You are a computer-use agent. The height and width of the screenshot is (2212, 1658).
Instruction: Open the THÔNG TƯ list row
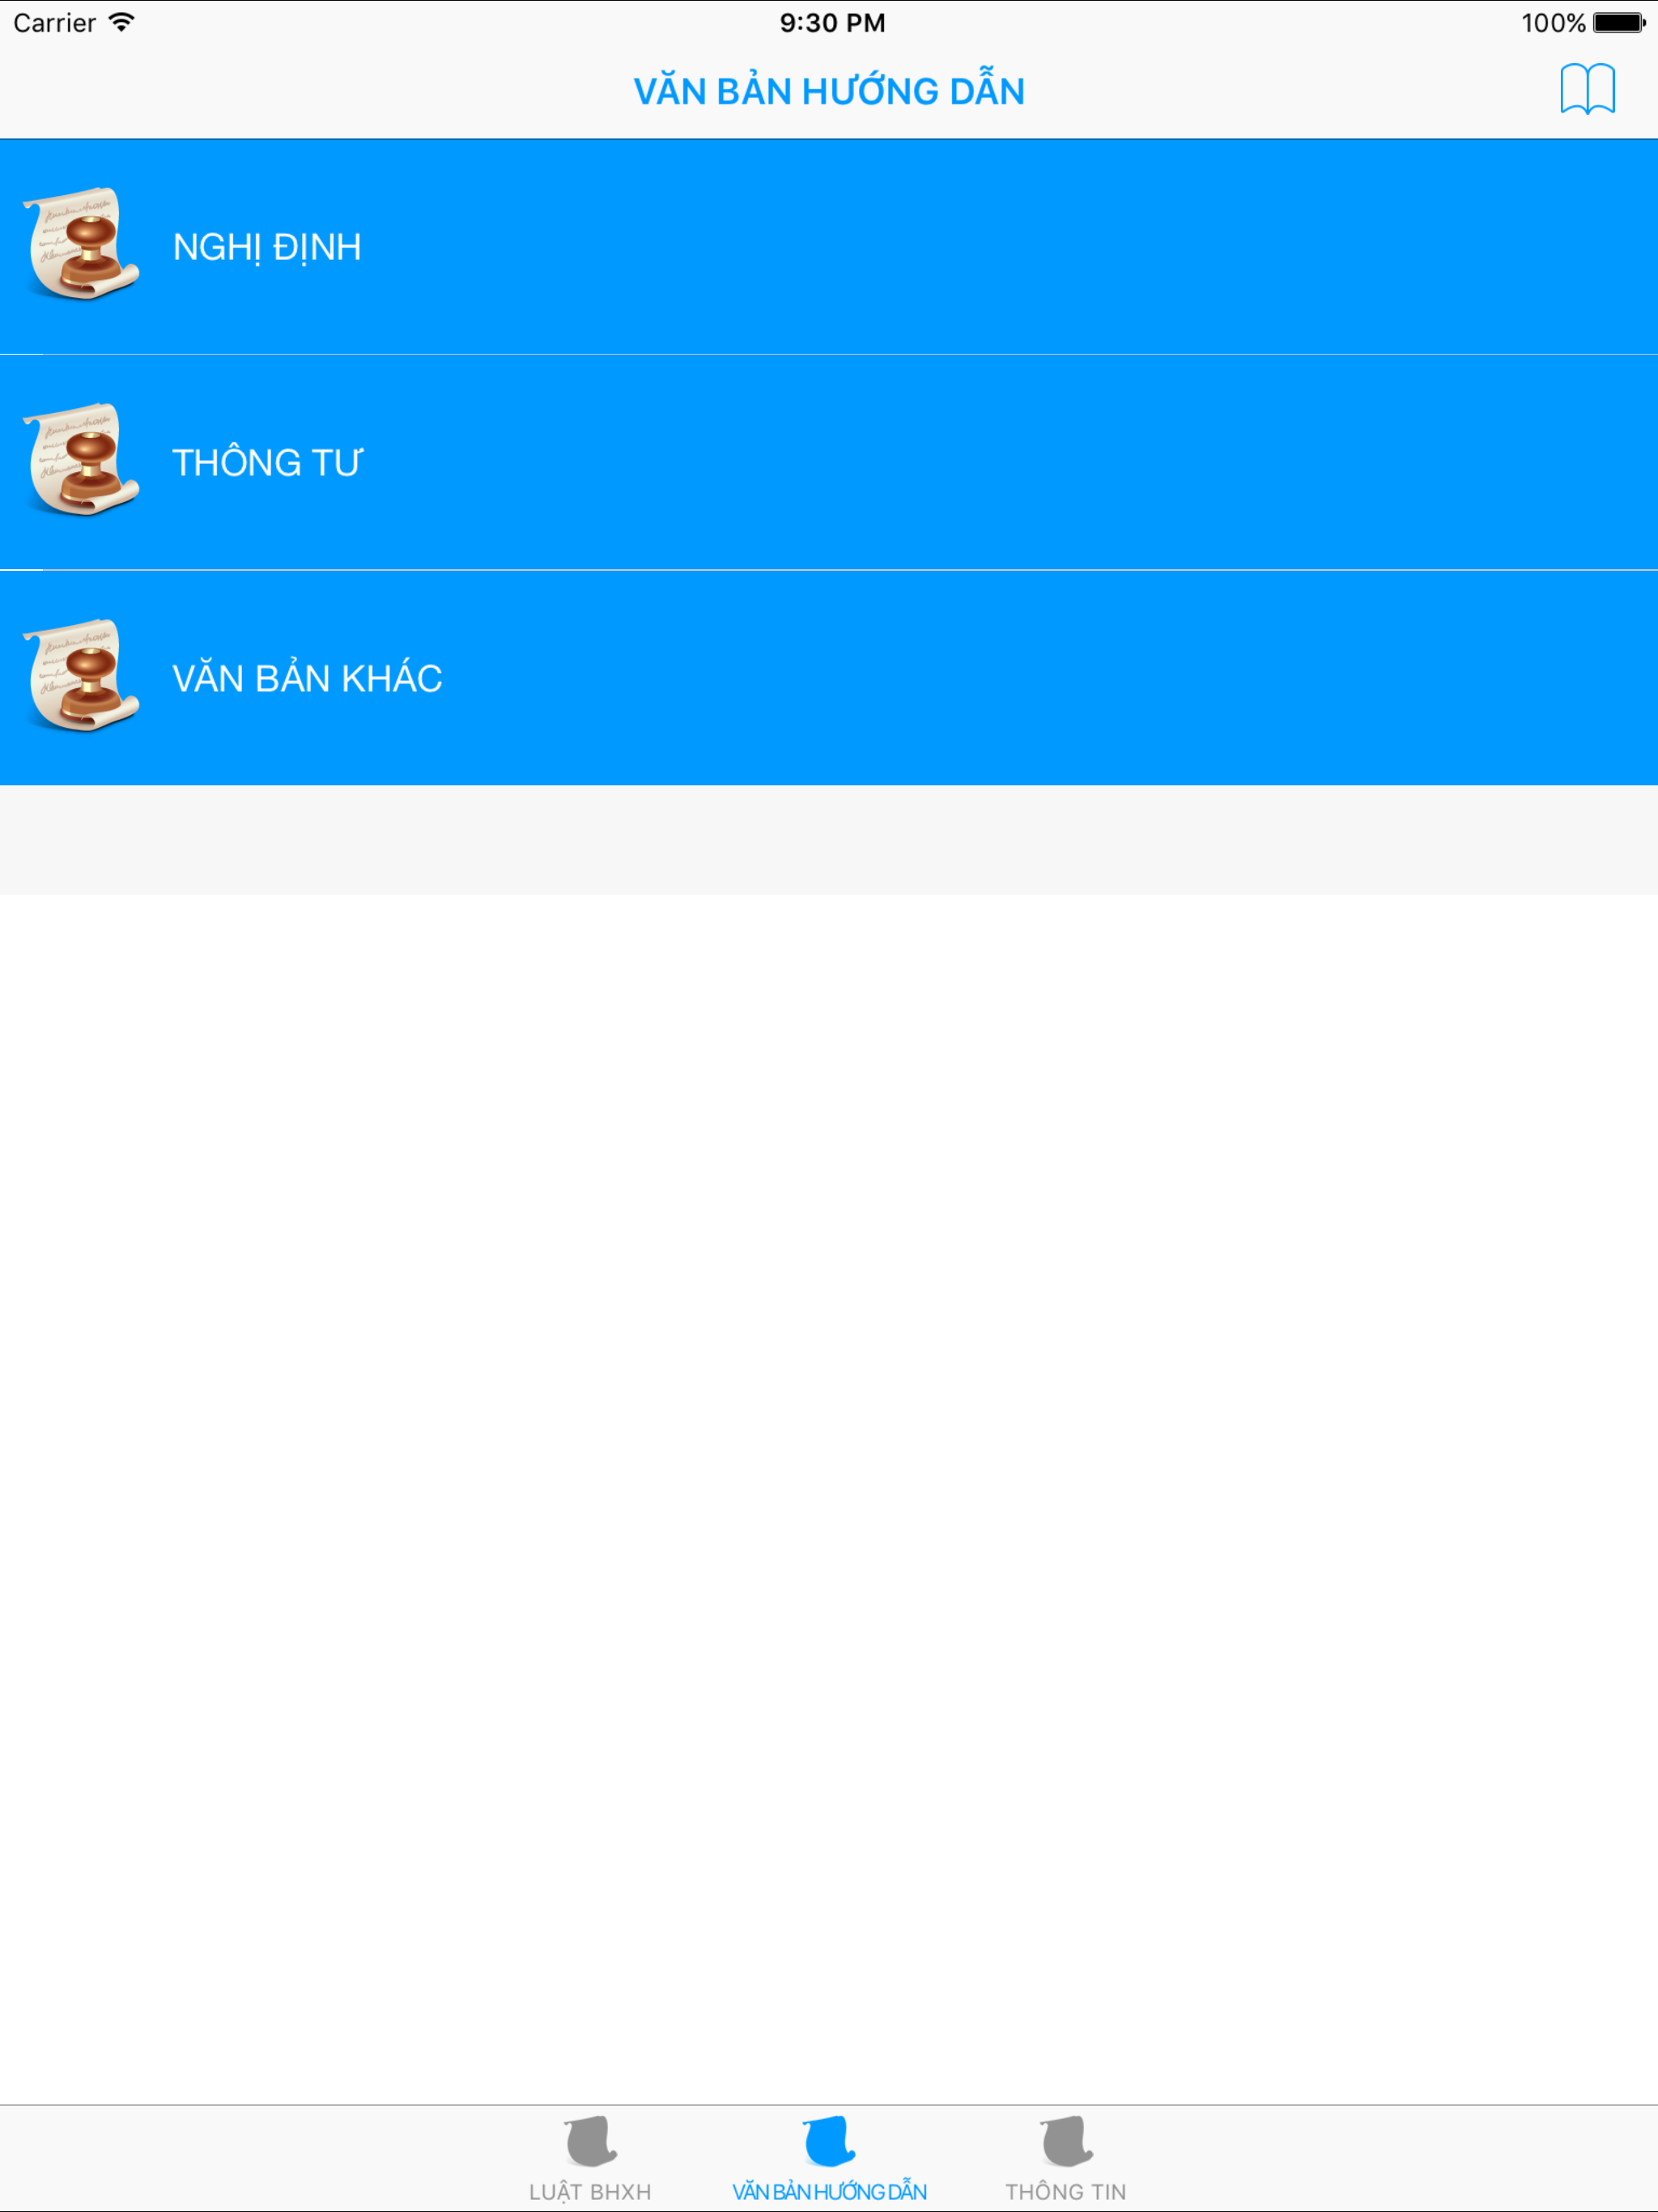[x=829, y=462]
